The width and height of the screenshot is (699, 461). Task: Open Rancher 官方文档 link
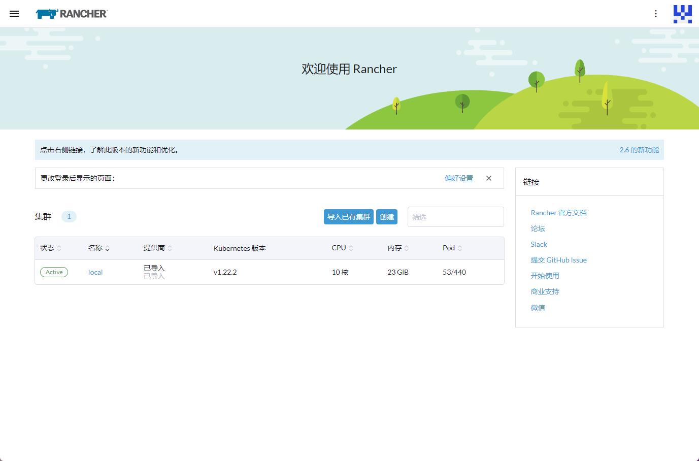(x=558, y=213)
